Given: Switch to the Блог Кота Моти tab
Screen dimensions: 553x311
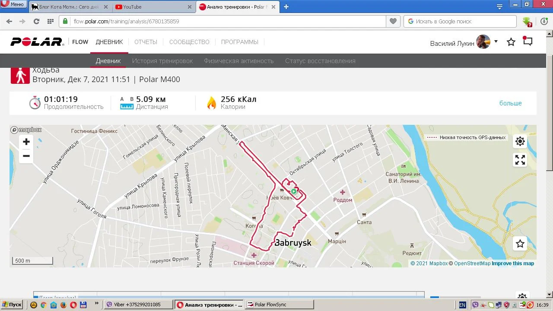Looking at the screenshot, I should (69, 7).
